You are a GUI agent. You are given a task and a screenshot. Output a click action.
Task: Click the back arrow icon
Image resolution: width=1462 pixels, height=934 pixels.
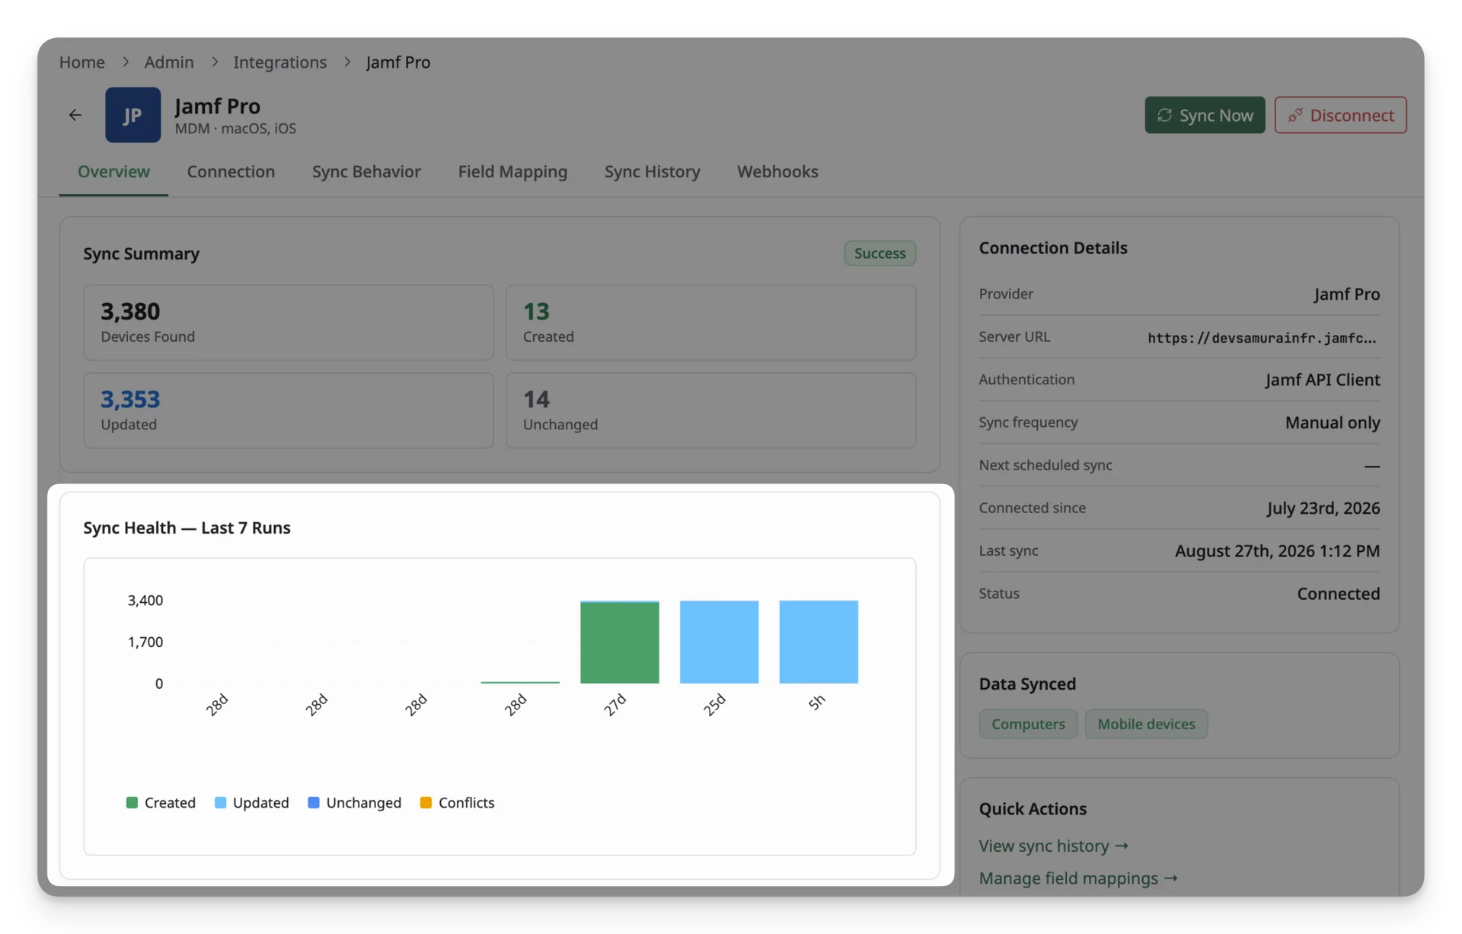[x=75, y=115]
